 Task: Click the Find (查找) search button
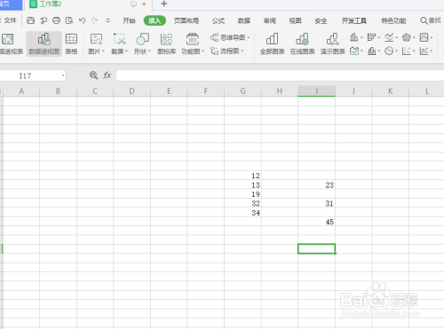[431, 20]
